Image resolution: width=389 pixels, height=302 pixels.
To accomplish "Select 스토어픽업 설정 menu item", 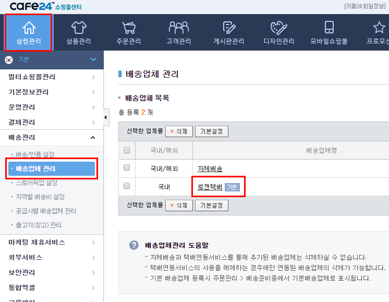I will (37, 183).
